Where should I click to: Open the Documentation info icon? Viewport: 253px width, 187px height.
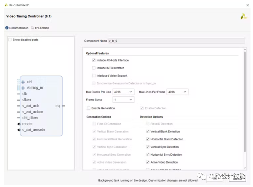pyautogui.click(x=7, y=28)
